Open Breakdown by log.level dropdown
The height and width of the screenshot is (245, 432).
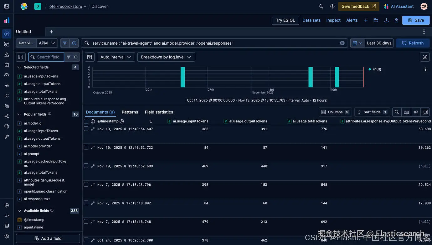click(x=166, y=57)
